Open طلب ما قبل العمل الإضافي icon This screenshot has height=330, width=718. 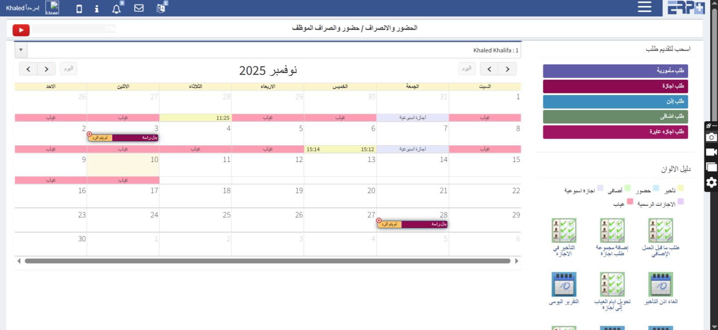coord(661,230)
